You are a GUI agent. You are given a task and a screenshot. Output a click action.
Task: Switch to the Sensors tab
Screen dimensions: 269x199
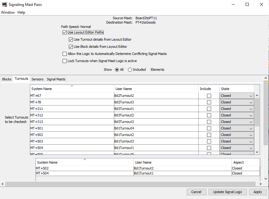click(x=37, y=79)
